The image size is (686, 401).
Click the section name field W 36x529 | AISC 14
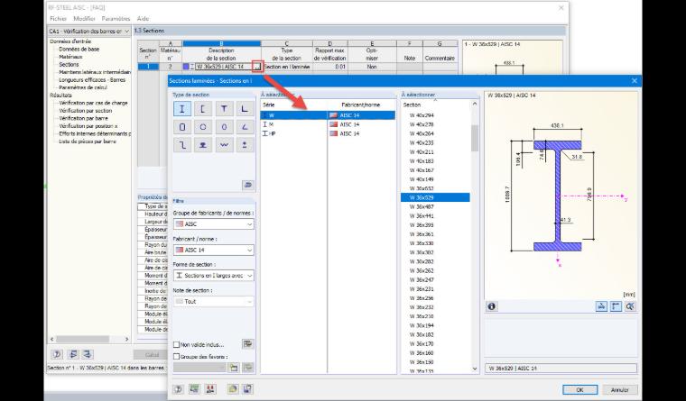(x=561, y=369)
